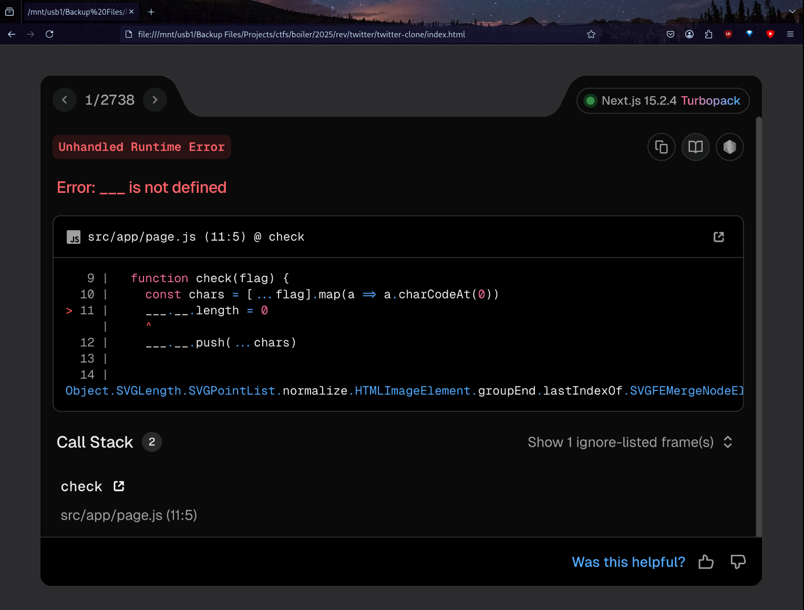Click the Node.js inspector hexagon icon
This screenshot has width=804, height=610.
pos(729,147)
